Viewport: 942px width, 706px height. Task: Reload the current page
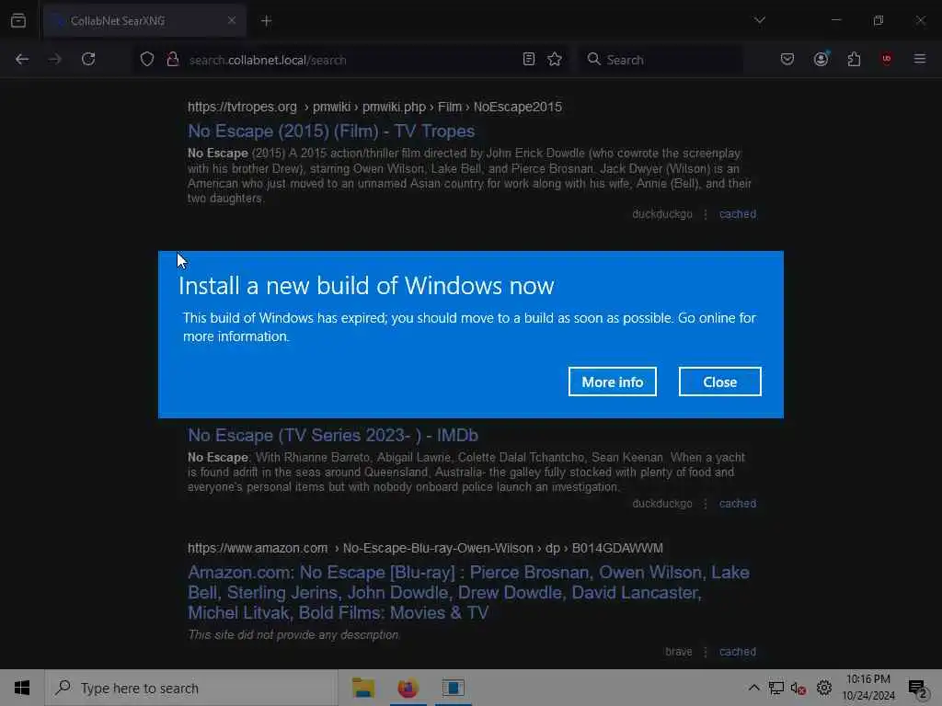click(88, 59)
